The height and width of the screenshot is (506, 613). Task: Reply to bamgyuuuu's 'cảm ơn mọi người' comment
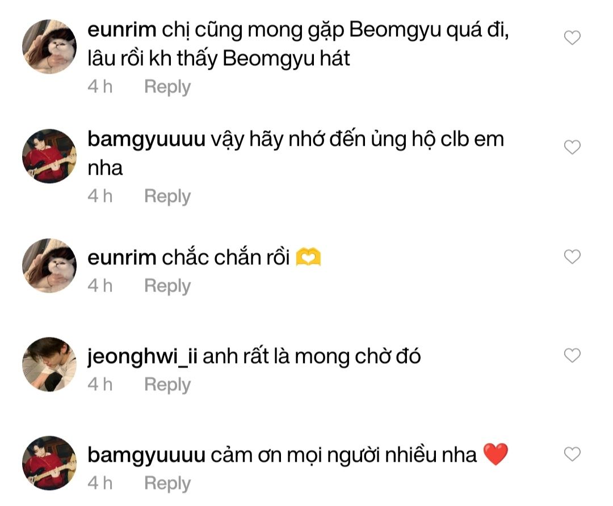point(167,484)
